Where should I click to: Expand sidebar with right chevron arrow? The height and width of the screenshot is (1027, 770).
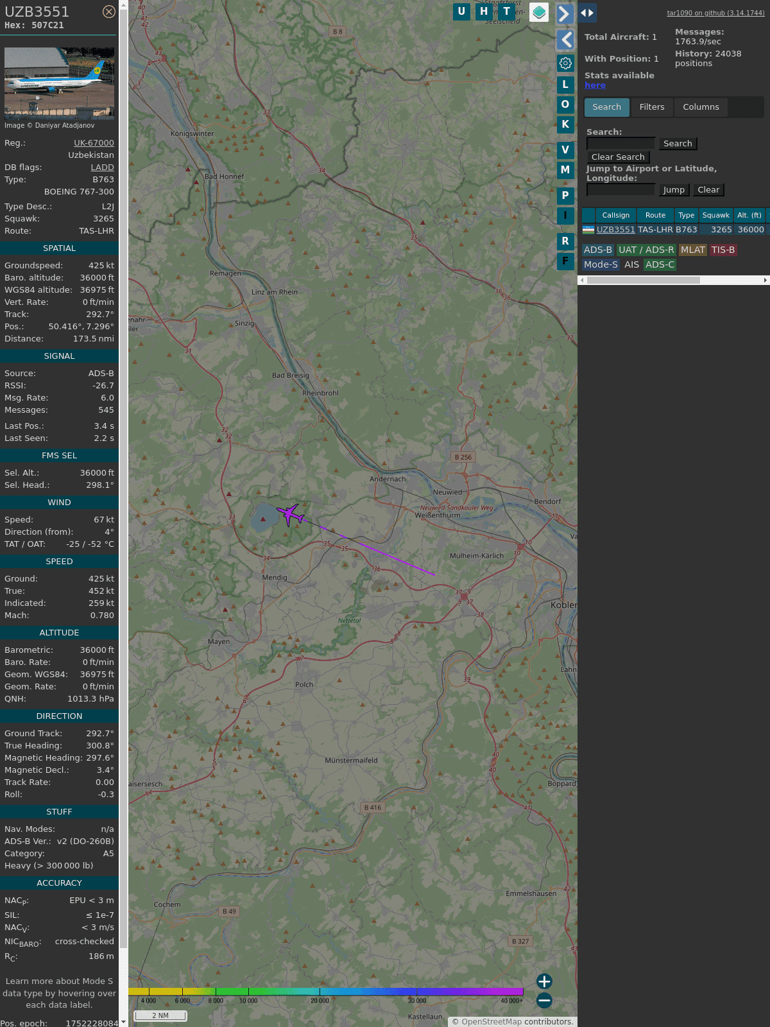pos(564,13)
